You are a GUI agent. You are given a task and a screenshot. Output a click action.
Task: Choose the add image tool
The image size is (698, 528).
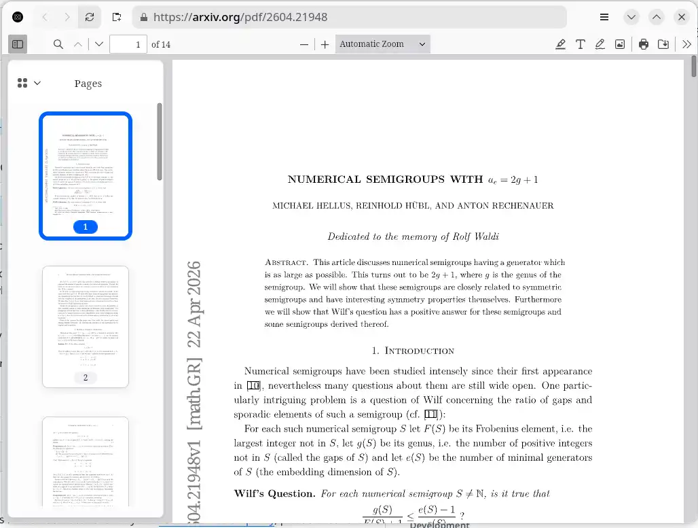[620, 44]
